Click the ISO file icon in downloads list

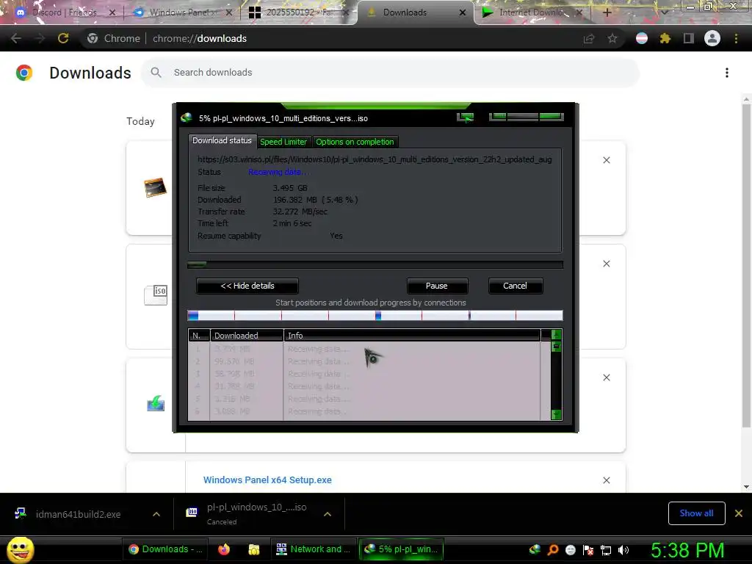click(x=156, y=295)
